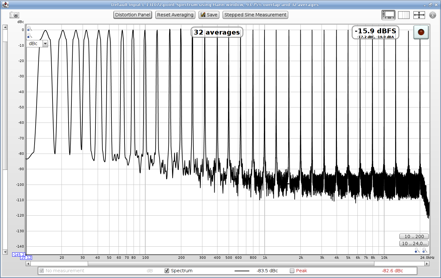Click the 1k frequency axis label

coord(265,258)
